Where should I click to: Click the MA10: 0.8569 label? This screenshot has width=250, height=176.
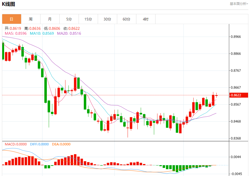click(42, 33)
